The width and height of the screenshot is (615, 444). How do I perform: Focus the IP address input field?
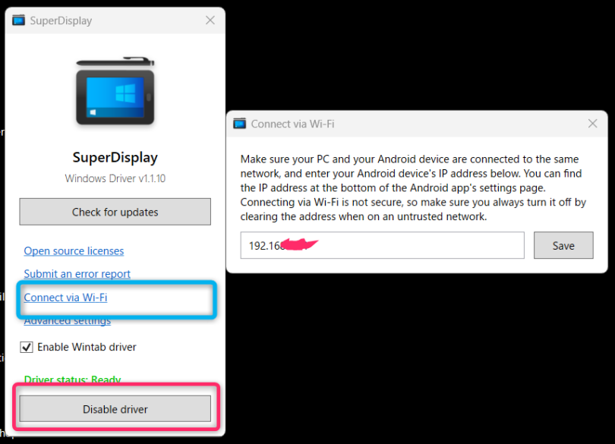point(382,246)
